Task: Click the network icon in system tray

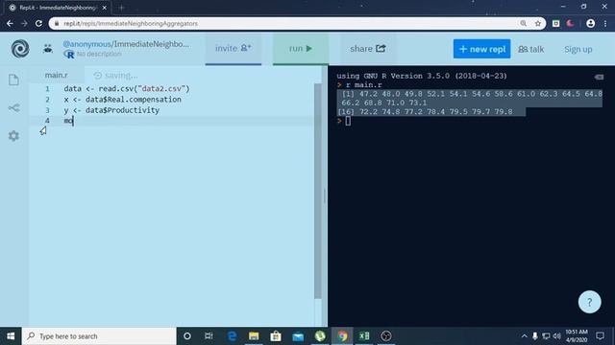Action: pos(546,336)
